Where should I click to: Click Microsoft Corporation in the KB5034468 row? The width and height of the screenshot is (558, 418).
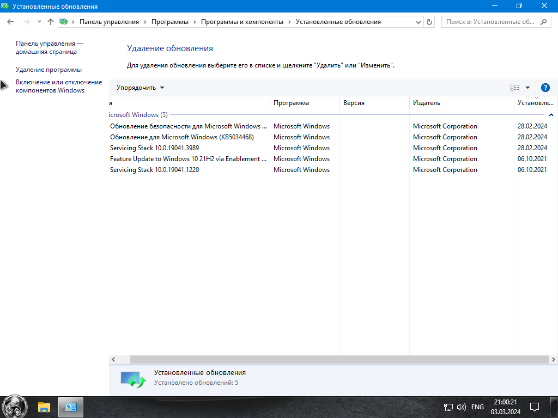445,137
